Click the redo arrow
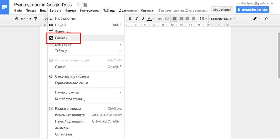Viewport: 280px width, 139px height. click(29, 19)
